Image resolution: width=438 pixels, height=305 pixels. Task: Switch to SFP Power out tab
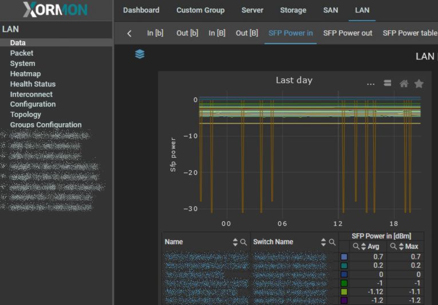(348, 33)
